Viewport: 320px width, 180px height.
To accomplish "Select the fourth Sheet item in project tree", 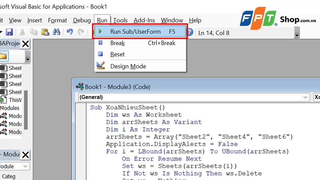I will click(x=11, y=92).
